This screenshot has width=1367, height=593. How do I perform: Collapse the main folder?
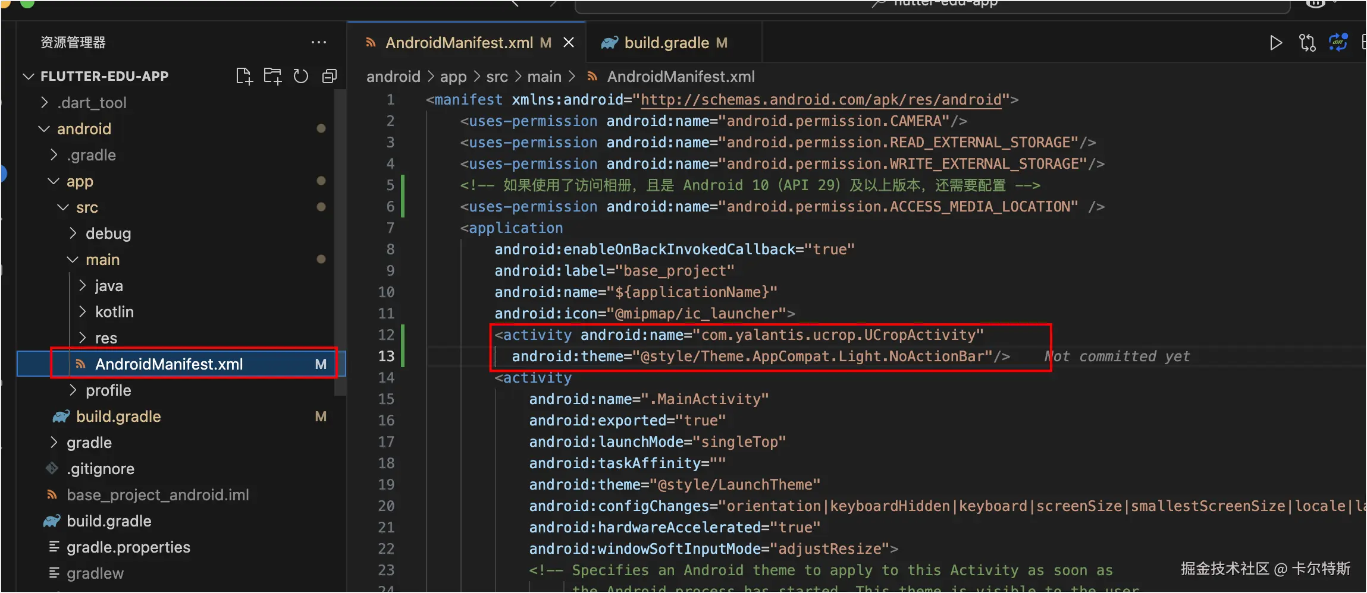[x=72, y=259]
